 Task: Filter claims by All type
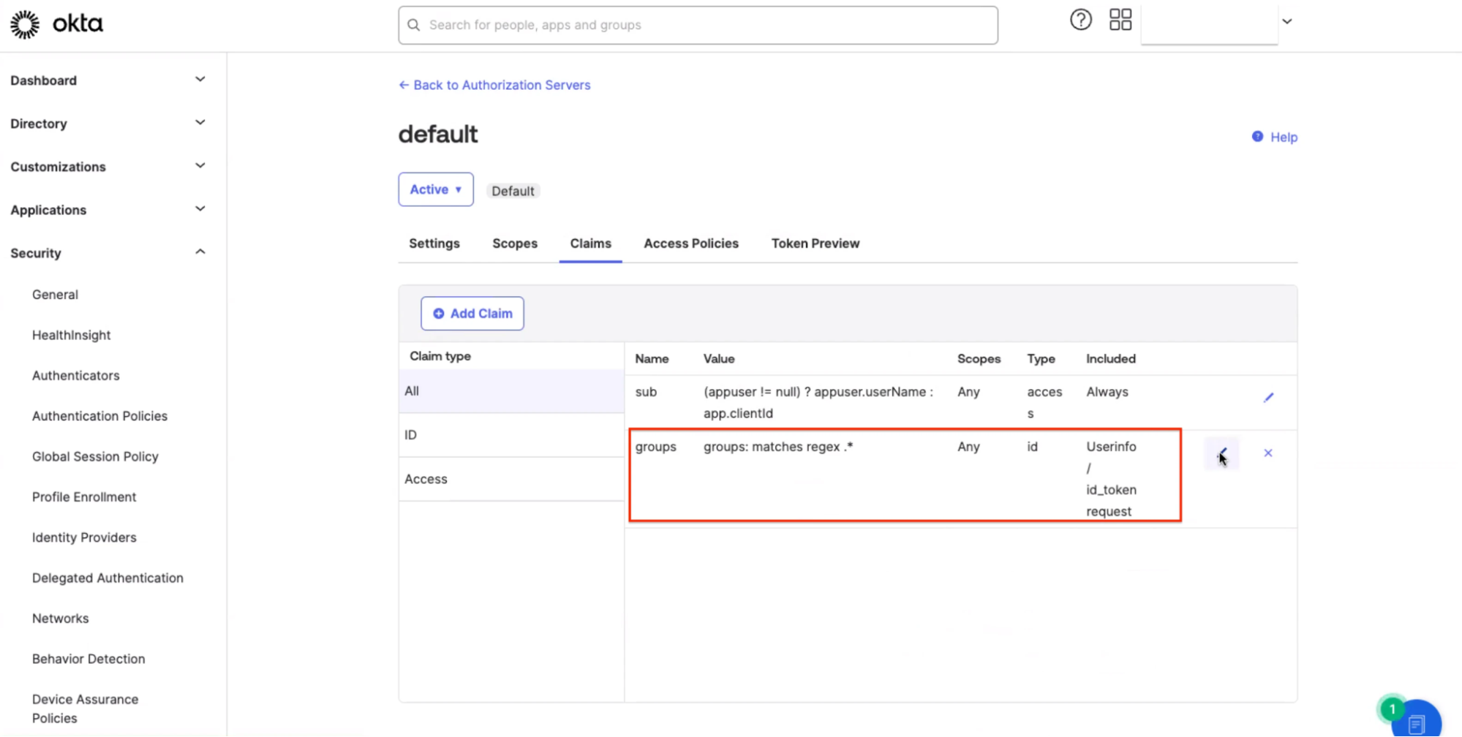[x=511, y=391]
